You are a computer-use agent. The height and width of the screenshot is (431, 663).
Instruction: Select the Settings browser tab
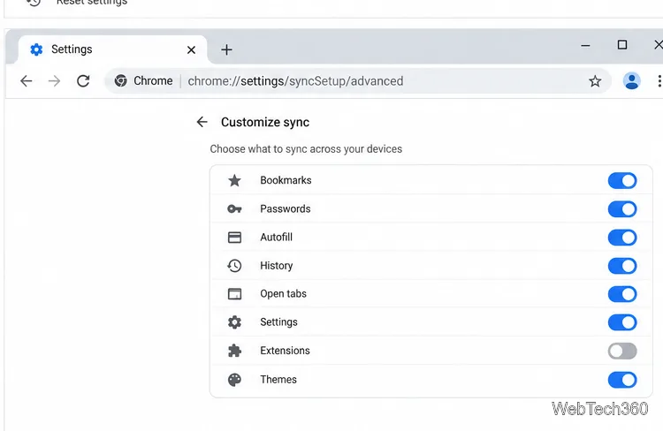coord(112,49)
